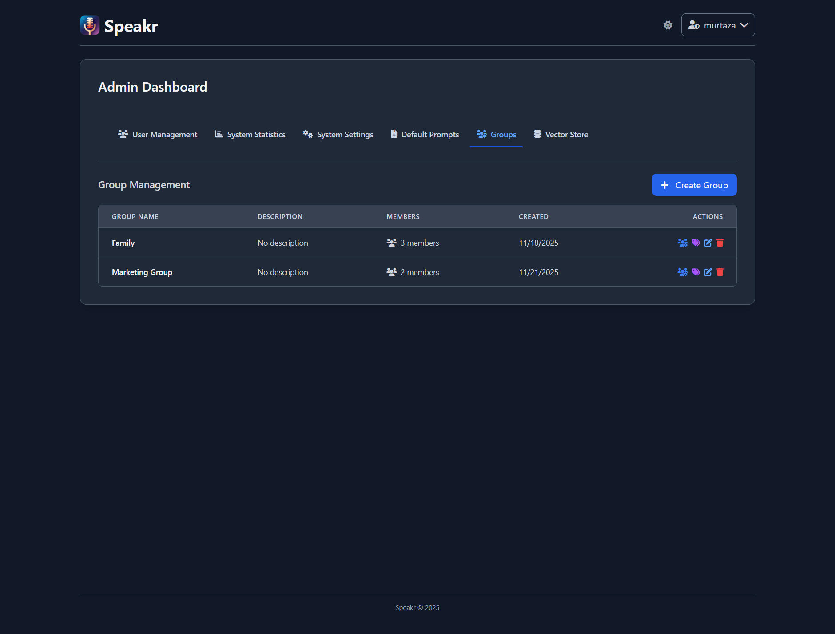This screenshot has width=835, height=634.
Task: Go to the System Settings tab
Action: point(338,134)
